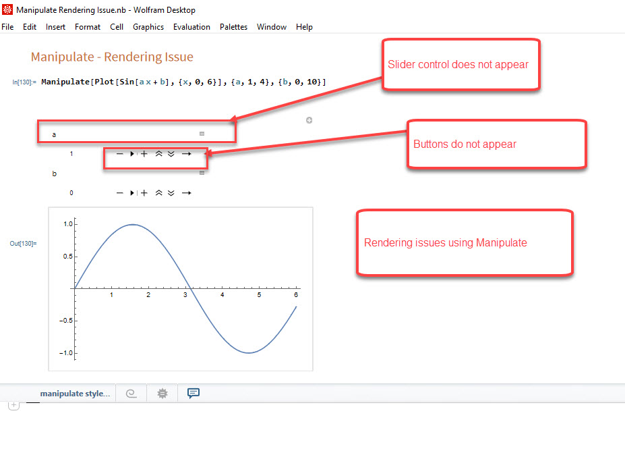Speed up animation for variable a
Image resolution: width=625 pixels, height=453 pixels.
(x=158, y=154)
